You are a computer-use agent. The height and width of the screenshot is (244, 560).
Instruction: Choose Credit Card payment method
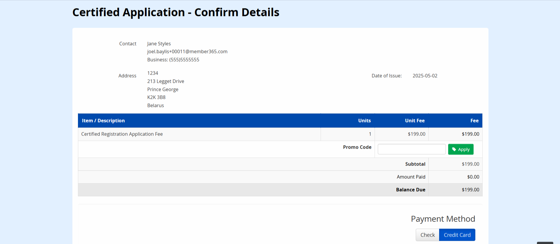click(x=457, y=235)
